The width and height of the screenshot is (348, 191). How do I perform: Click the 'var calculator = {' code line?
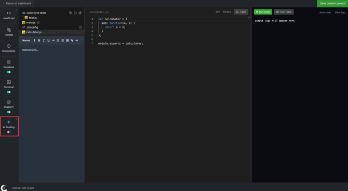pos(113,19)
